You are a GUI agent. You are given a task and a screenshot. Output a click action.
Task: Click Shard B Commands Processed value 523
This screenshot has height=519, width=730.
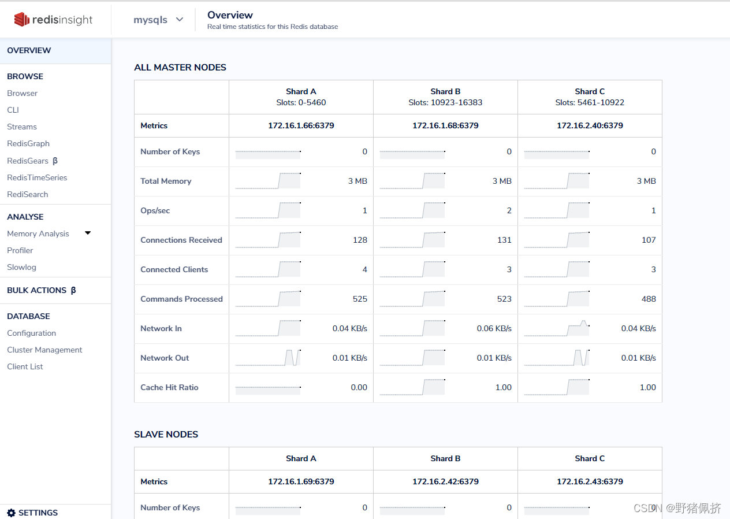coord(504,299)
